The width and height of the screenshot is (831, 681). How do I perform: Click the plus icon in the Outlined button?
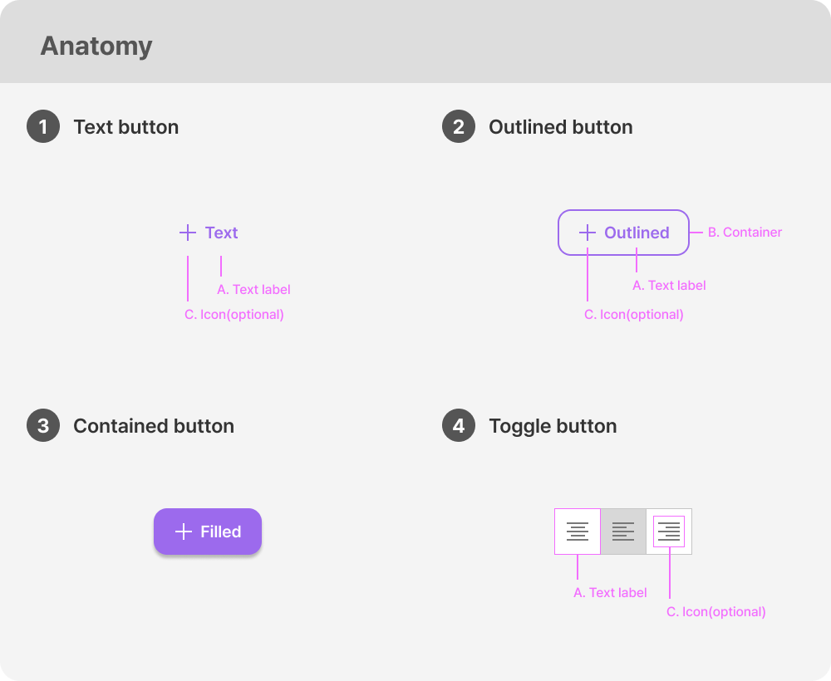click(x=588, y=233)
